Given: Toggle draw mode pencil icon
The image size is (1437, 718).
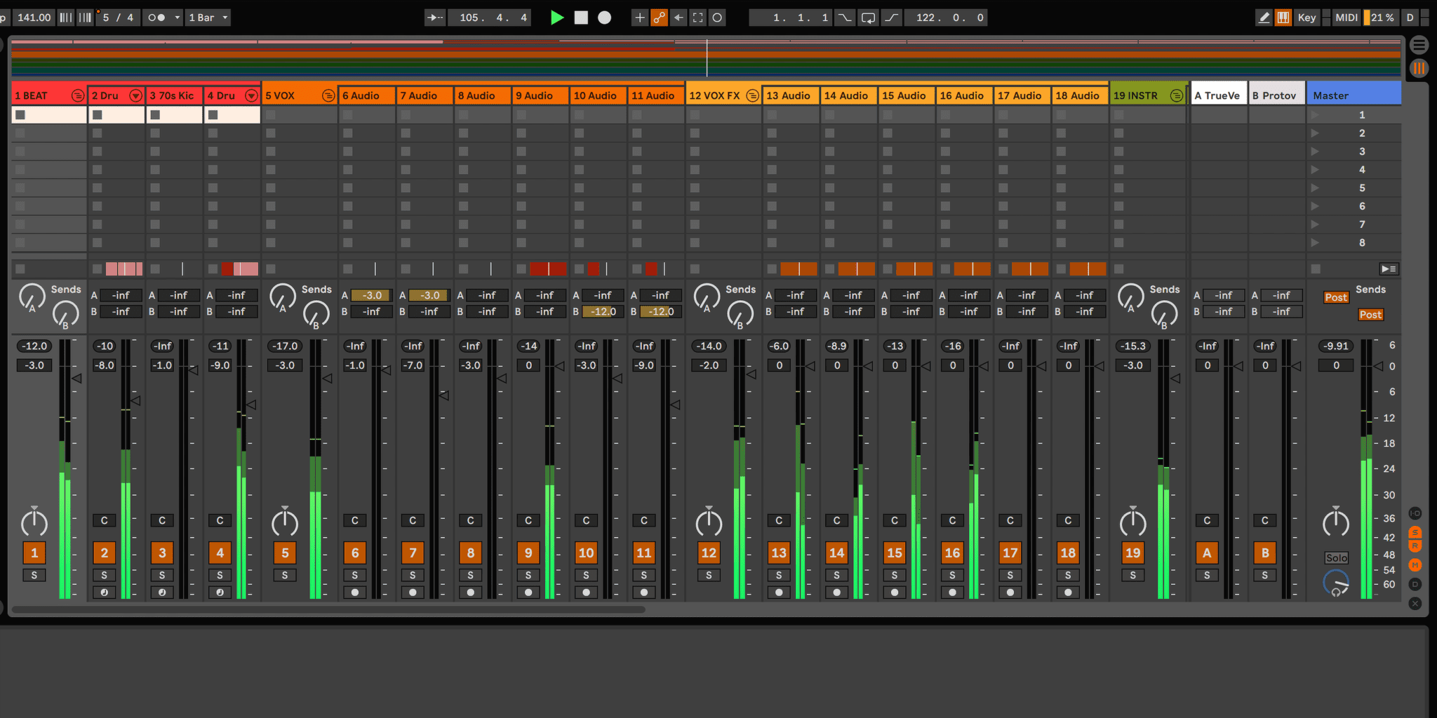Looking at the screenshot, I should tap(1264, 18).
